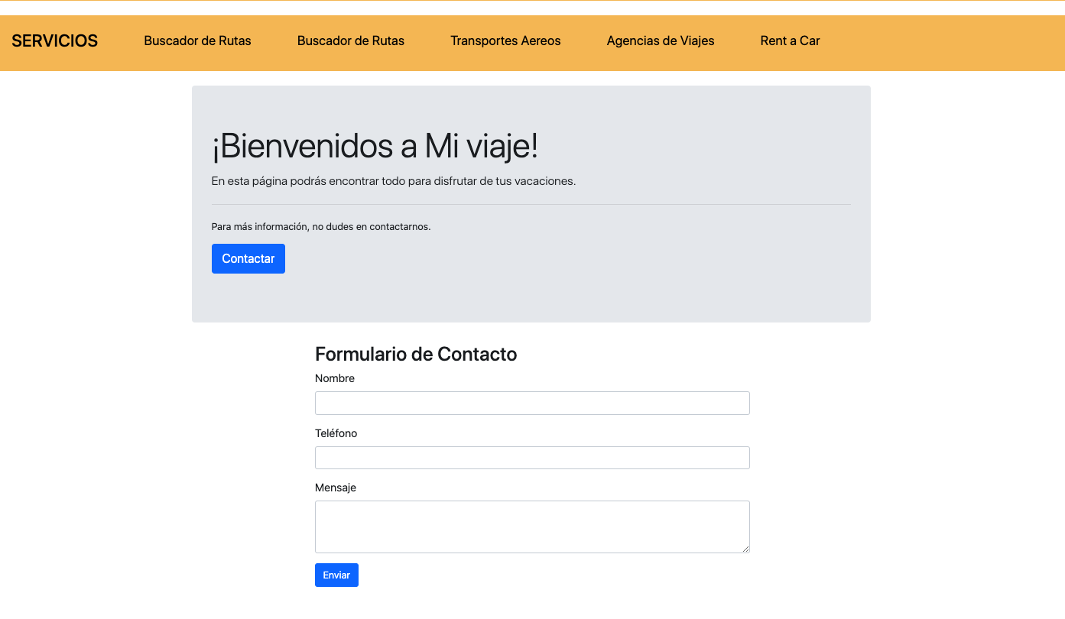Click the Mensaje label above the textarea
The height and width of the screenshot is (619, 1065).
point(336,488)
